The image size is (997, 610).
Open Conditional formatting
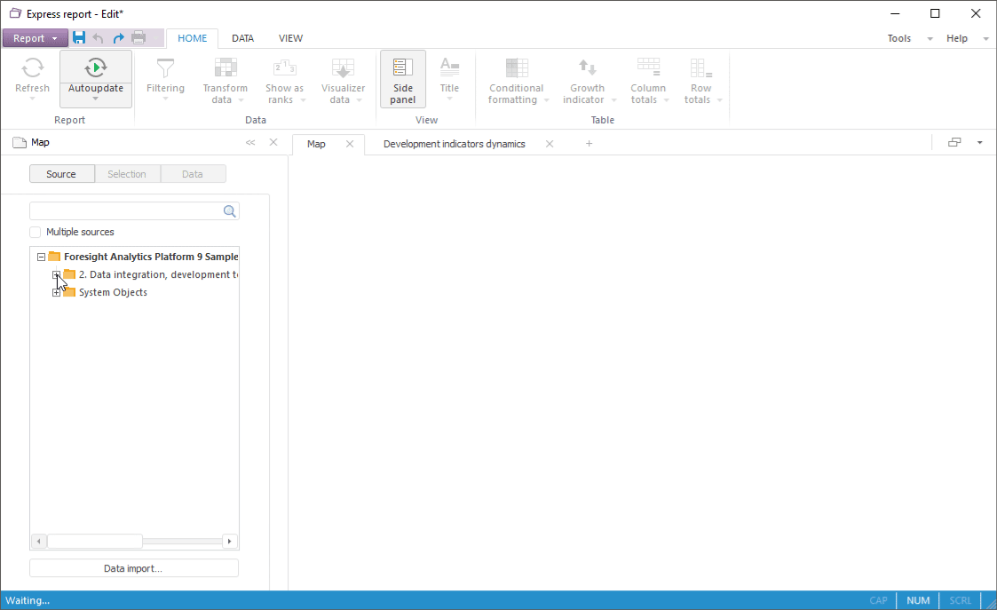click(x=517, y=67)
